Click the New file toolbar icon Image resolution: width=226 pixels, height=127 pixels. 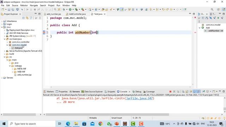coord(3,10)
